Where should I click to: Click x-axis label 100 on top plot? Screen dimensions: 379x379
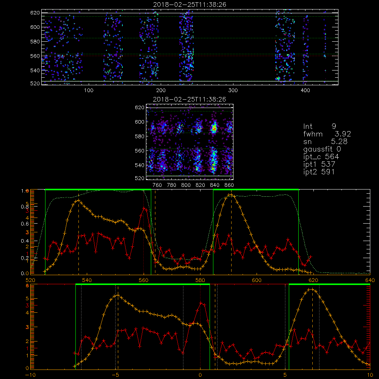pyautogui.click(x=89, y=91)
